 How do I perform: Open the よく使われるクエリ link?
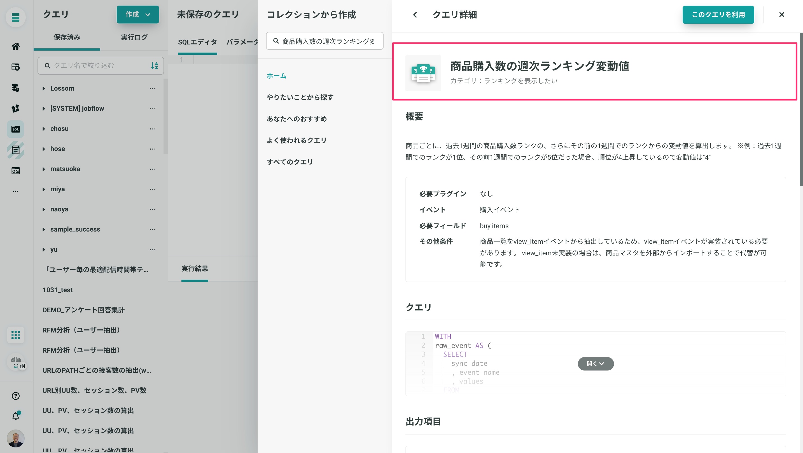297,140
